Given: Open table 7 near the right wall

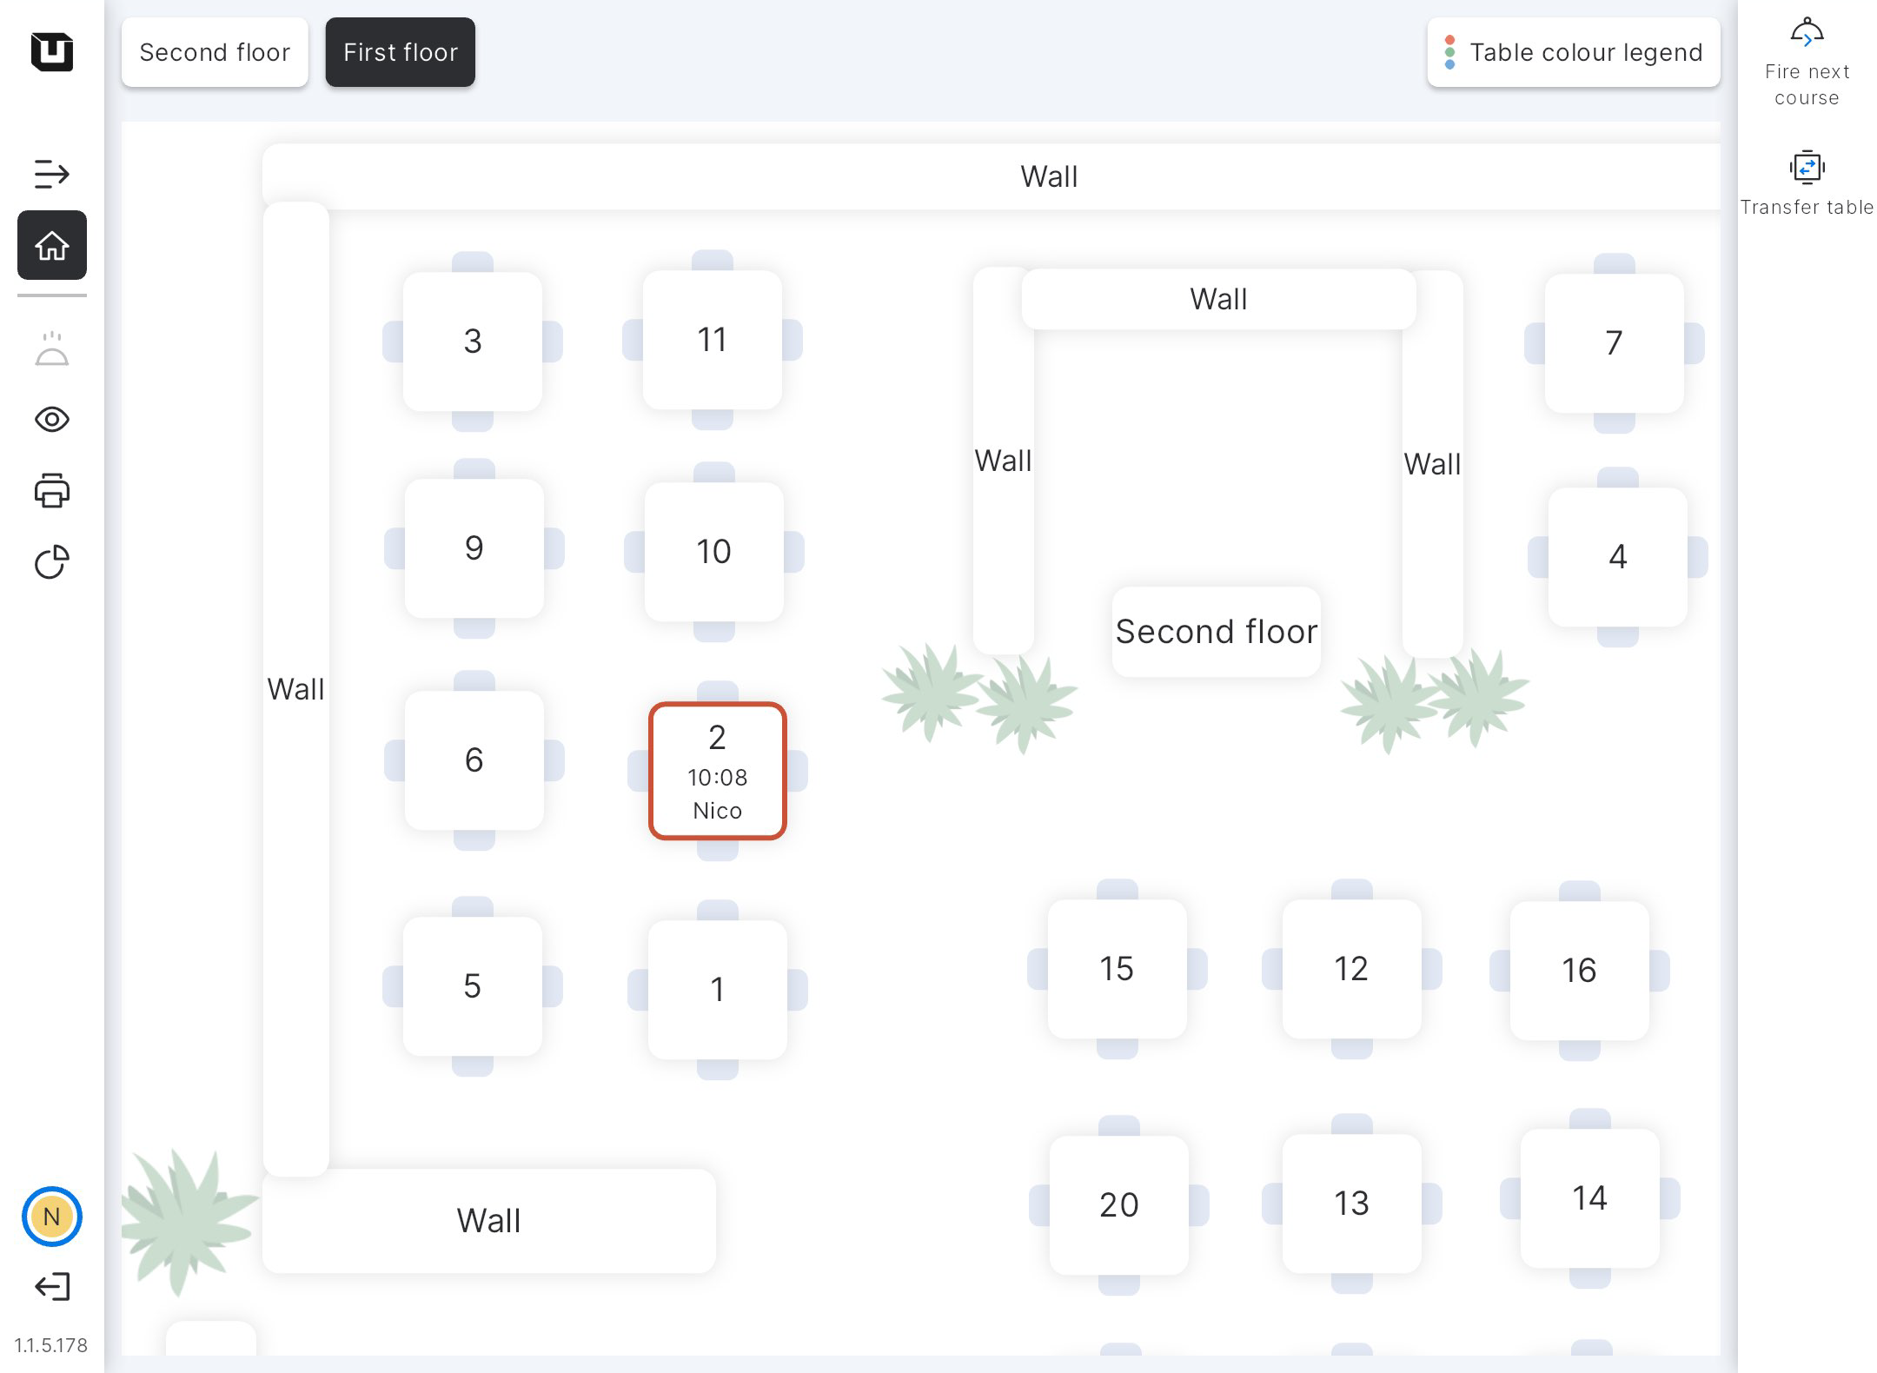Looking at the screenshot, I should 1614,343.
